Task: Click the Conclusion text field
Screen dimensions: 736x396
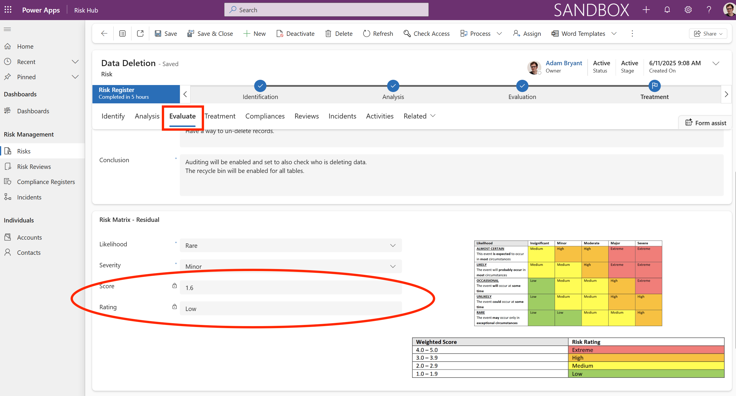Action: click(x=451, y=175)
